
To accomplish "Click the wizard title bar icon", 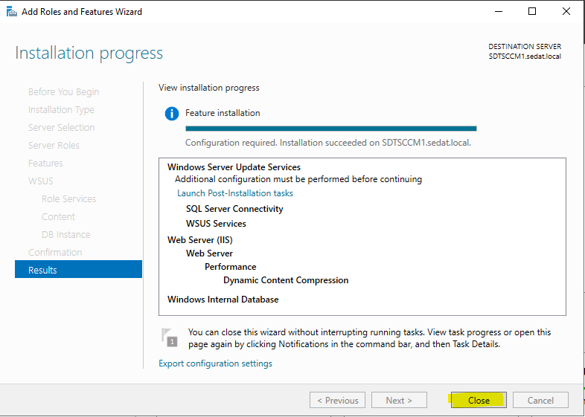I will tap(12, 12).
